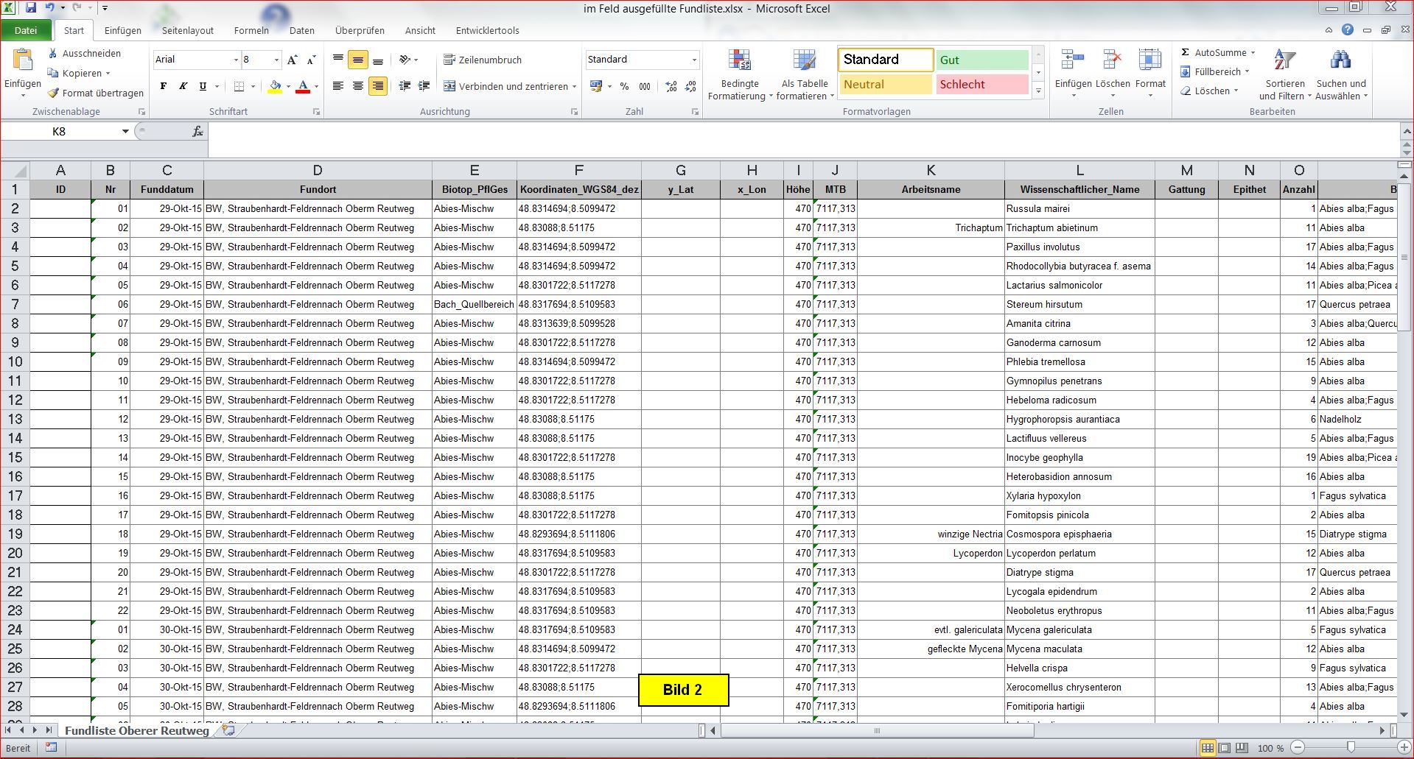Expand the number format Standard dropdown
This screenshot has width=1414, height=759.
point(693,60)
